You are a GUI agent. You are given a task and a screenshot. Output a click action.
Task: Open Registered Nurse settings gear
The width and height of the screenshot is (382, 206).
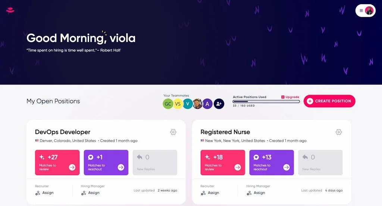pos(339,132)
